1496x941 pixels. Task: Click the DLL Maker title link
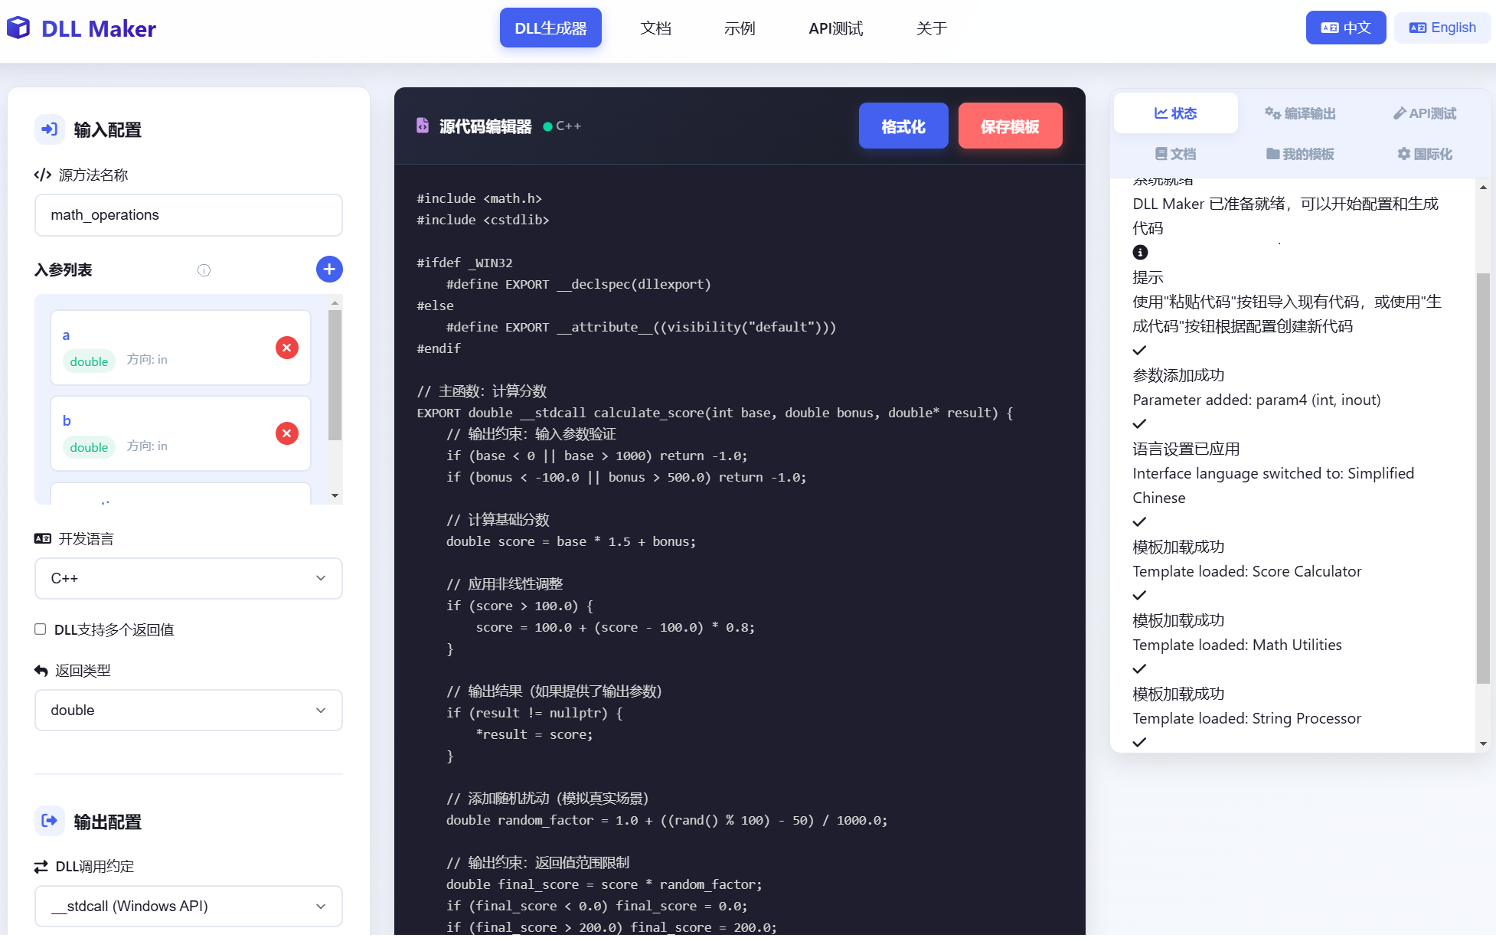99,29
